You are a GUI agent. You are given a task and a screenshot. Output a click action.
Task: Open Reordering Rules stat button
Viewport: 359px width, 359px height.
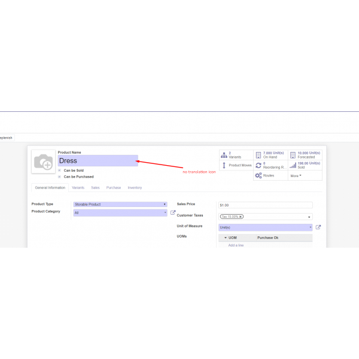point(270,165)
